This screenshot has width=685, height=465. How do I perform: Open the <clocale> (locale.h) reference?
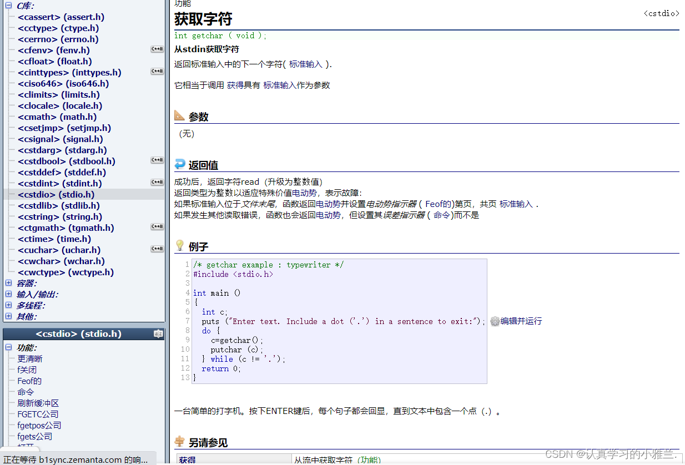point(60,106)
